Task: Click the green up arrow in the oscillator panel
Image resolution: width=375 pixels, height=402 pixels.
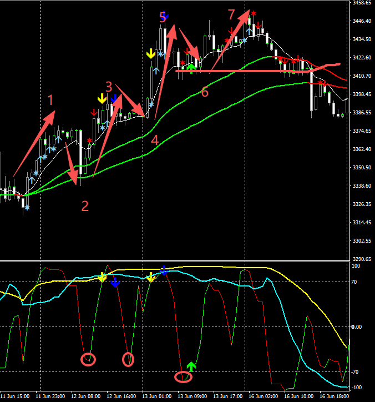Action: click(x=191, y=366)
